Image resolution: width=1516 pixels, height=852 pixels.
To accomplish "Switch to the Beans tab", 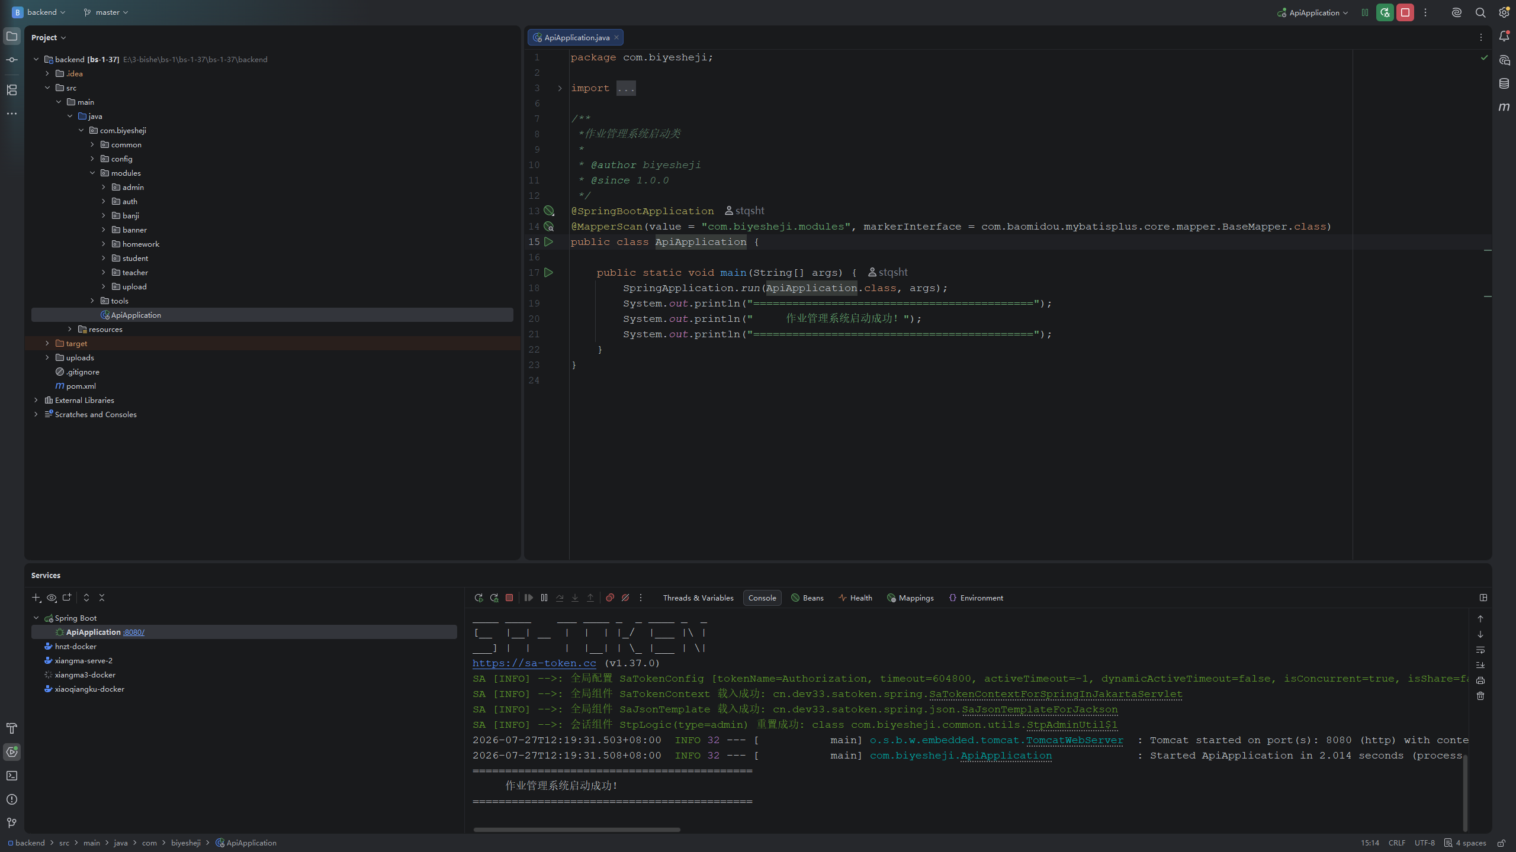I will coord(807,598).
